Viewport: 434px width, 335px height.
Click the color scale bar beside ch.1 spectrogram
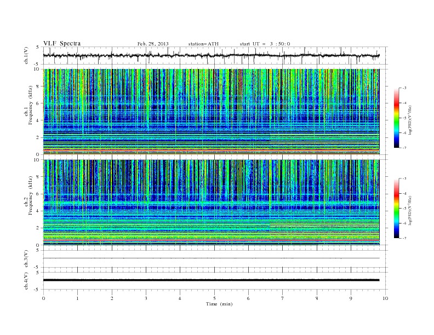pos(396,118)
